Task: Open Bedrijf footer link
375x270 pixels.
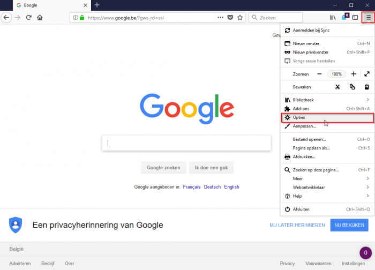Action: pos(48,264)
